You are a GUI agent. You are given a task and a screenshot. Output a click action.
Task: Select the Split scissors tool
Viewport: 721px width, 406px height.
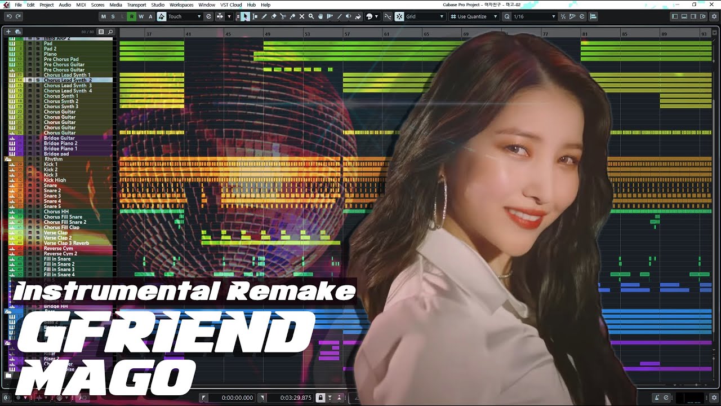(283, 16)
